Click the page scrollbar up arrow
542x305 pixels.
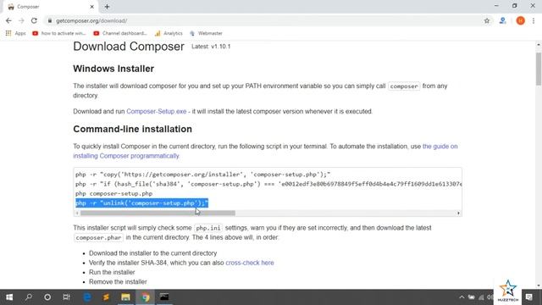(539, 45)
